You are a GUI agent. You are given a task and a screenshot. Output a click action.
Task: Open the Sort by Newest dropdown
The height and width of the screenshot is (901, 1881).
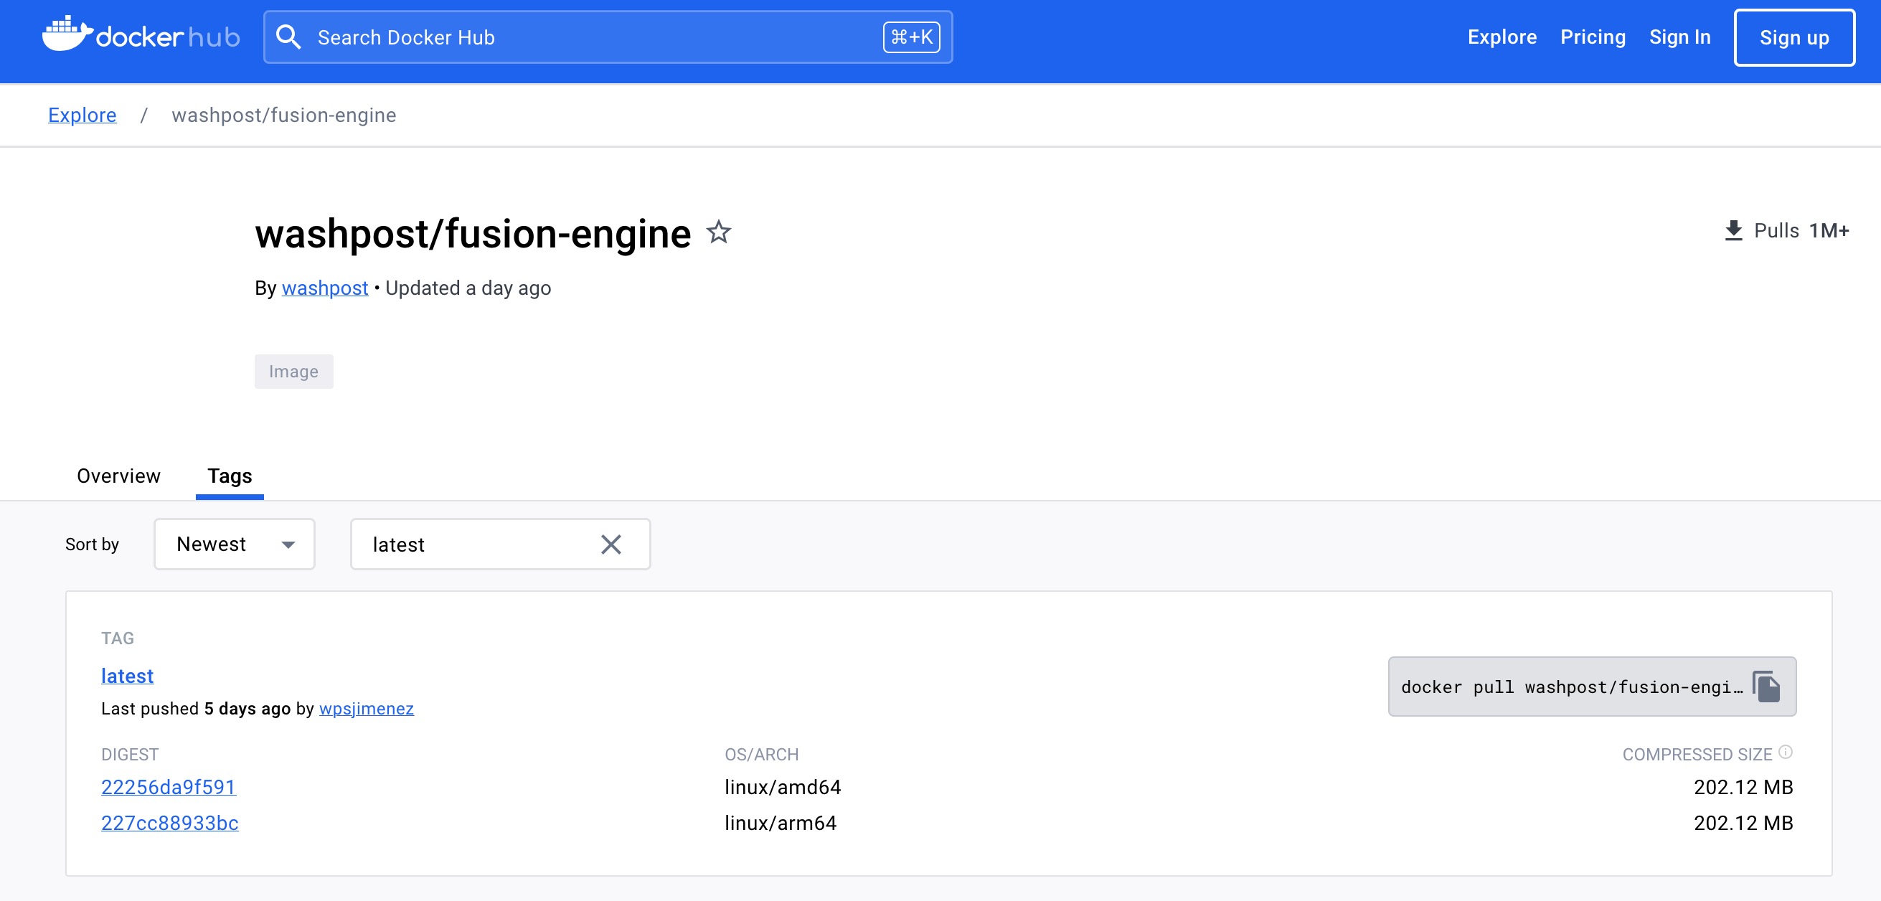point(235,544)
